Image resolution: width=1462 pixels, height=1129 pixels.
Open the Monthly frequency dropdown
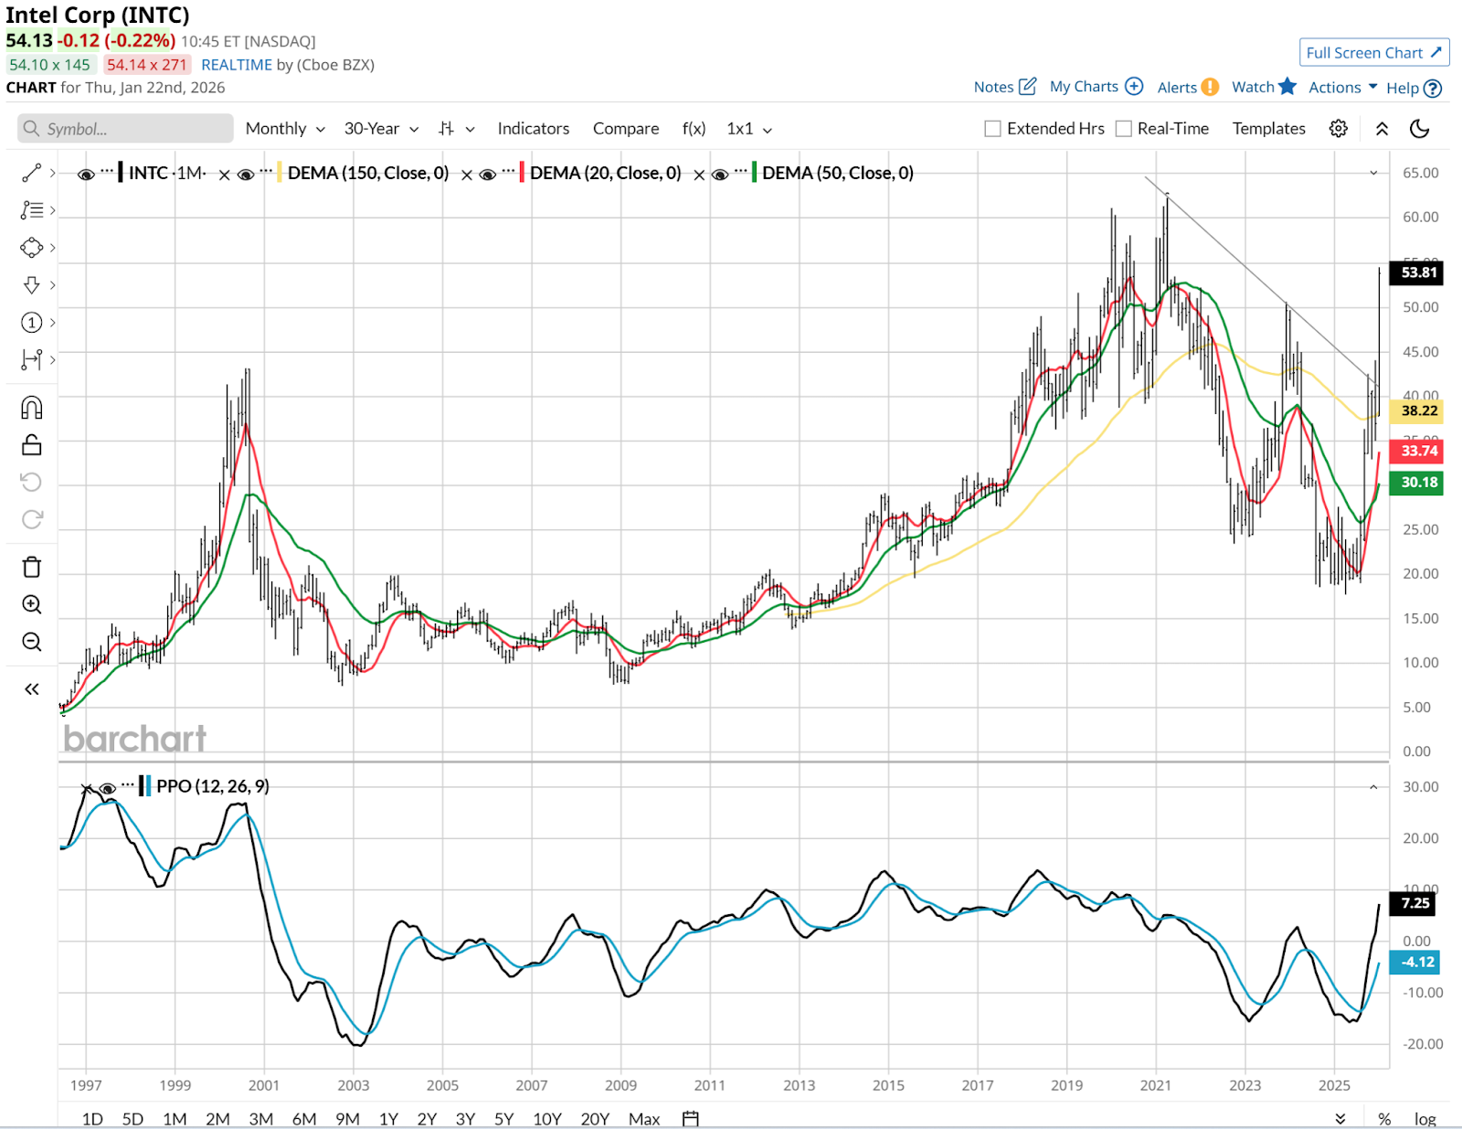[x=284, y=129]
